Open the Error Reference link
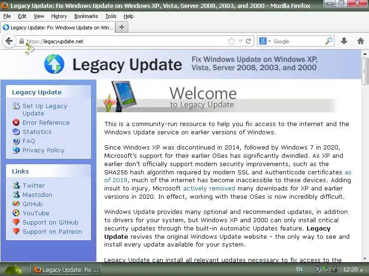This screenshot has width=369, height=276. [46, 122]
